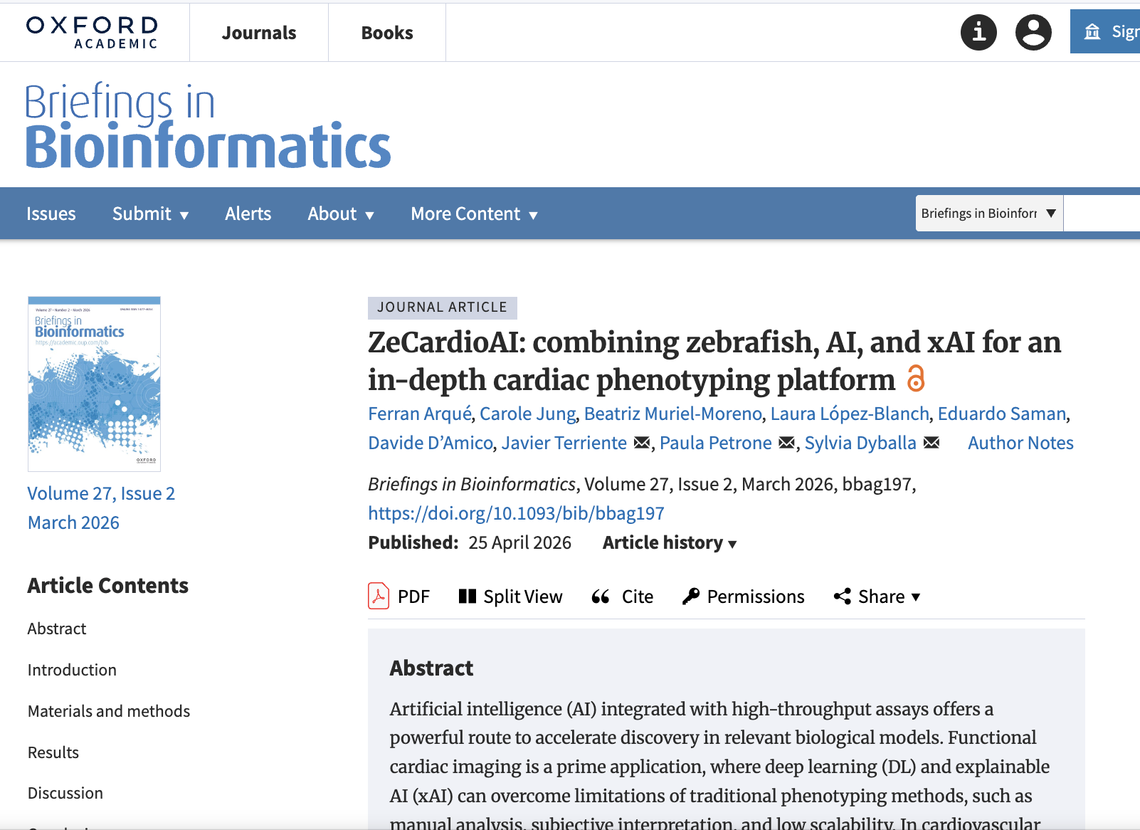
Task: Open the Volume 27, Issue 2 link
Action: 101,493
